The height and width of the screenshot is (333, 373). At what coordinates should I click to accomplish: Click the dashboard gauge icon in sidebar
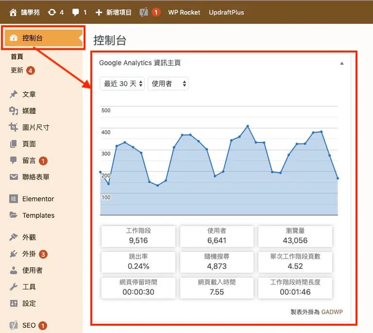click(x=14, y=38)
